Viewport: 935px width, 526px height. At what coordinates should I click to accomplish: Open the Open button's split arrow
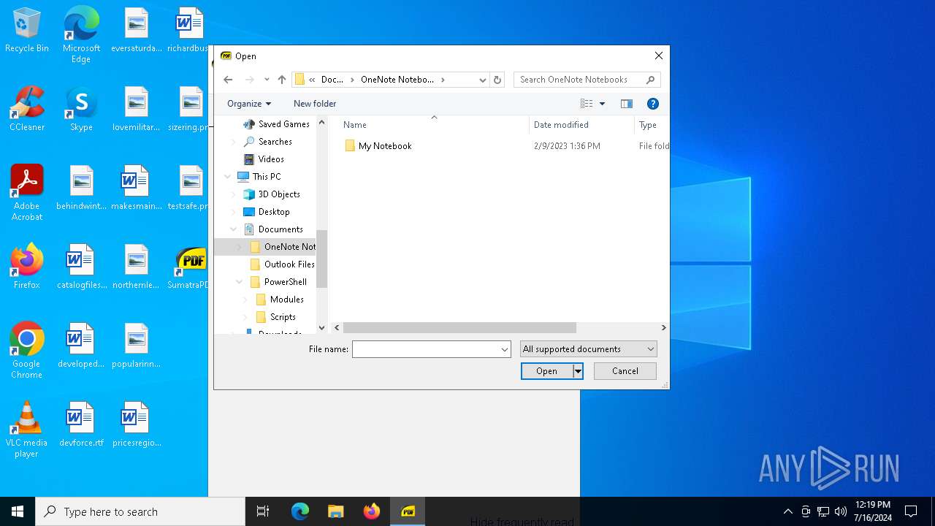tap(578, 371)
